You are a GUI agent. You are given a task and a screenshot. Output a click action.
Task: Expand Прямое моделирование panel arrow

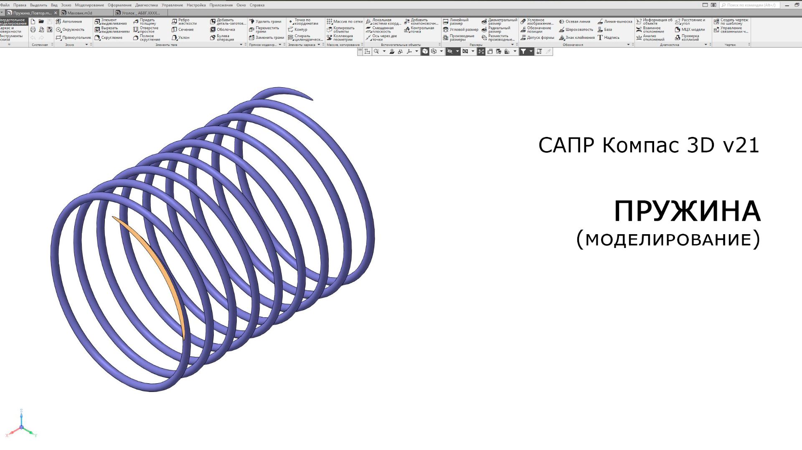click(280, 45)
